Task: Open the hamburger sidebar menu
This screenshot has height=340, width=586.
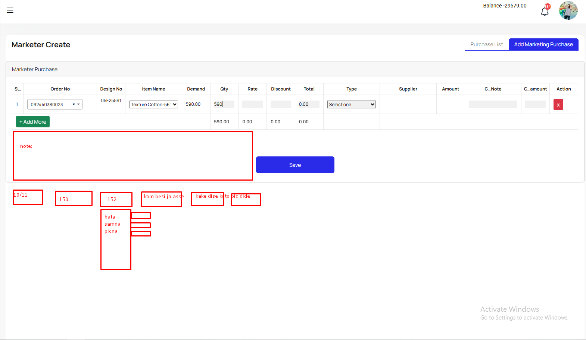Action: pos(10,10)
